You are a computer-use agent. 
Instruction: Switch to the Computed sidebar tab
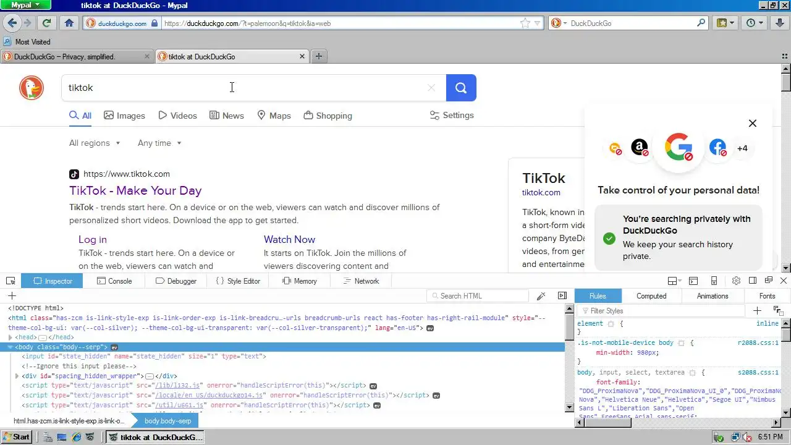(651, 296)
